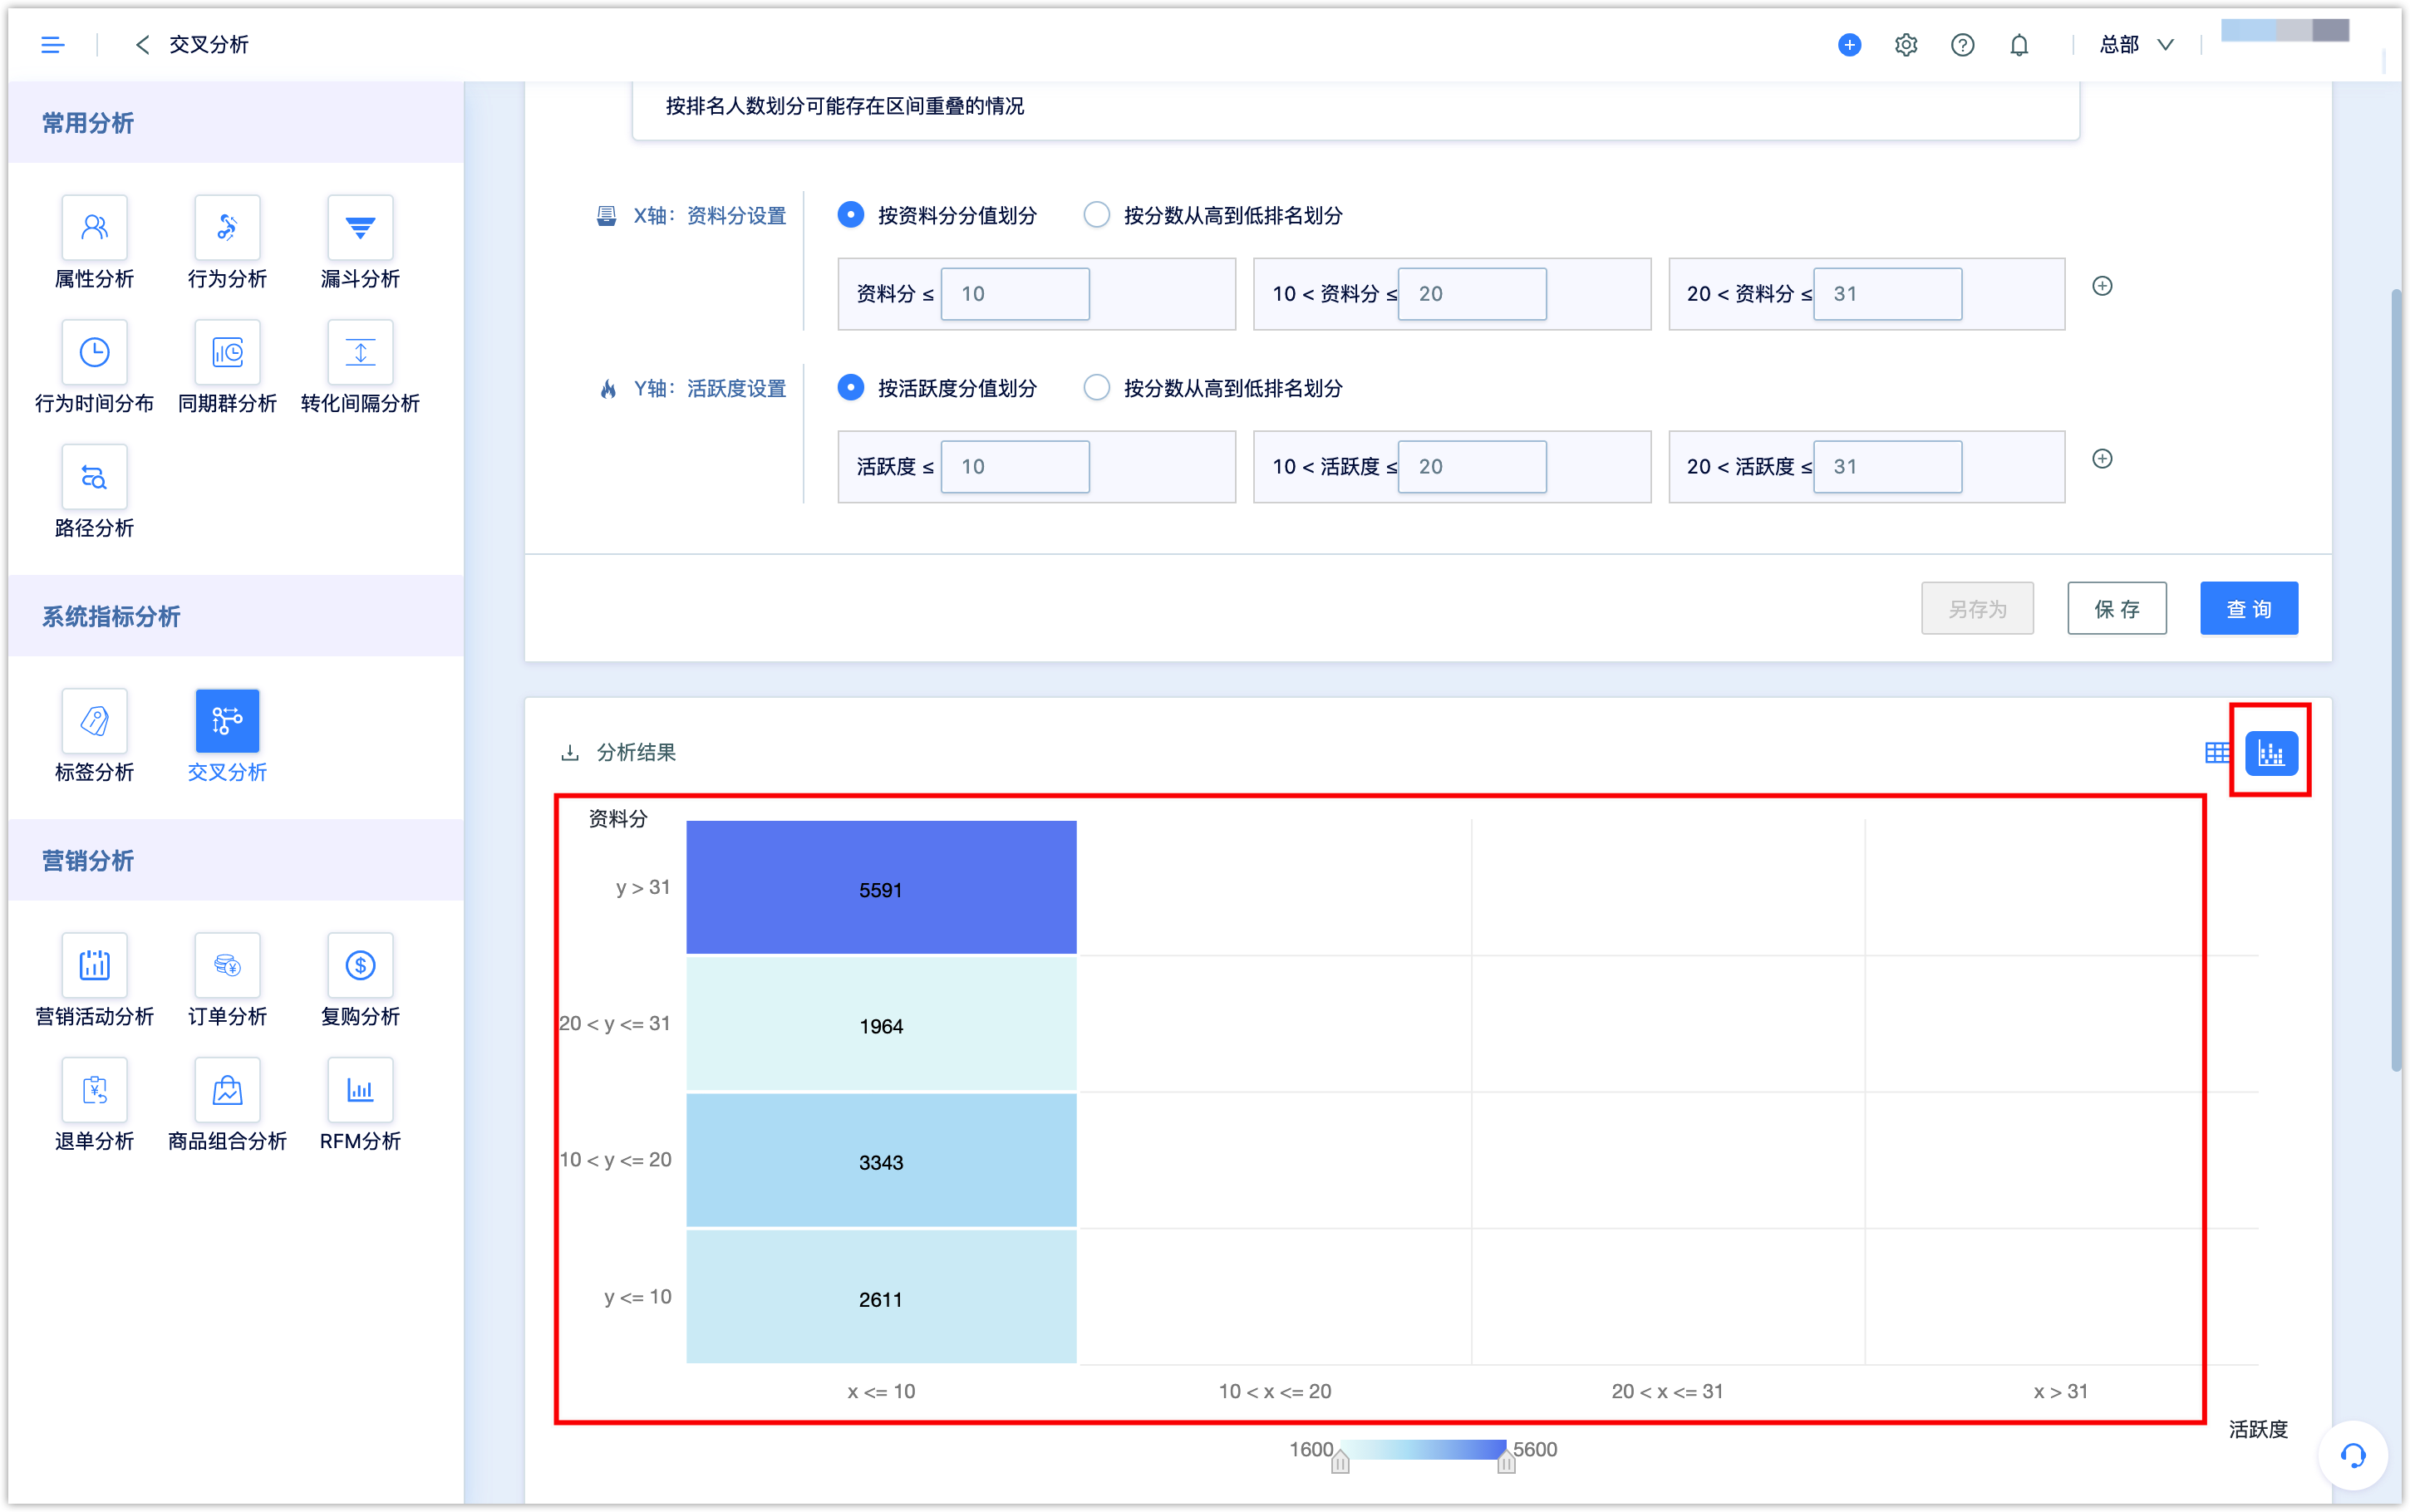Select 按活跃度分值划分 radio option

[x=850, y=388]
